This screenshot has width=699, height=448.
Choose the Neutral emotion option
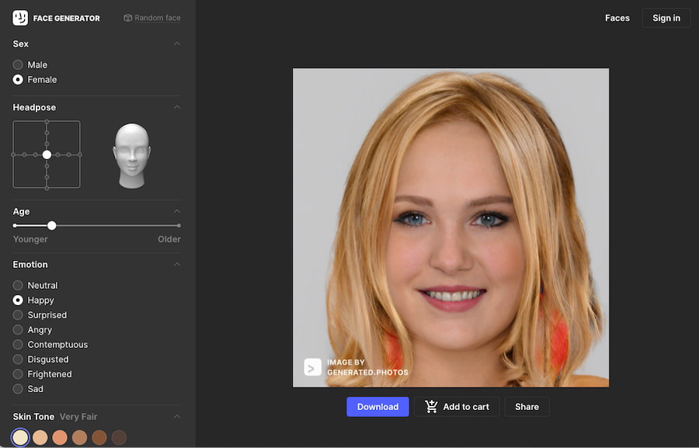coord(18,286)
